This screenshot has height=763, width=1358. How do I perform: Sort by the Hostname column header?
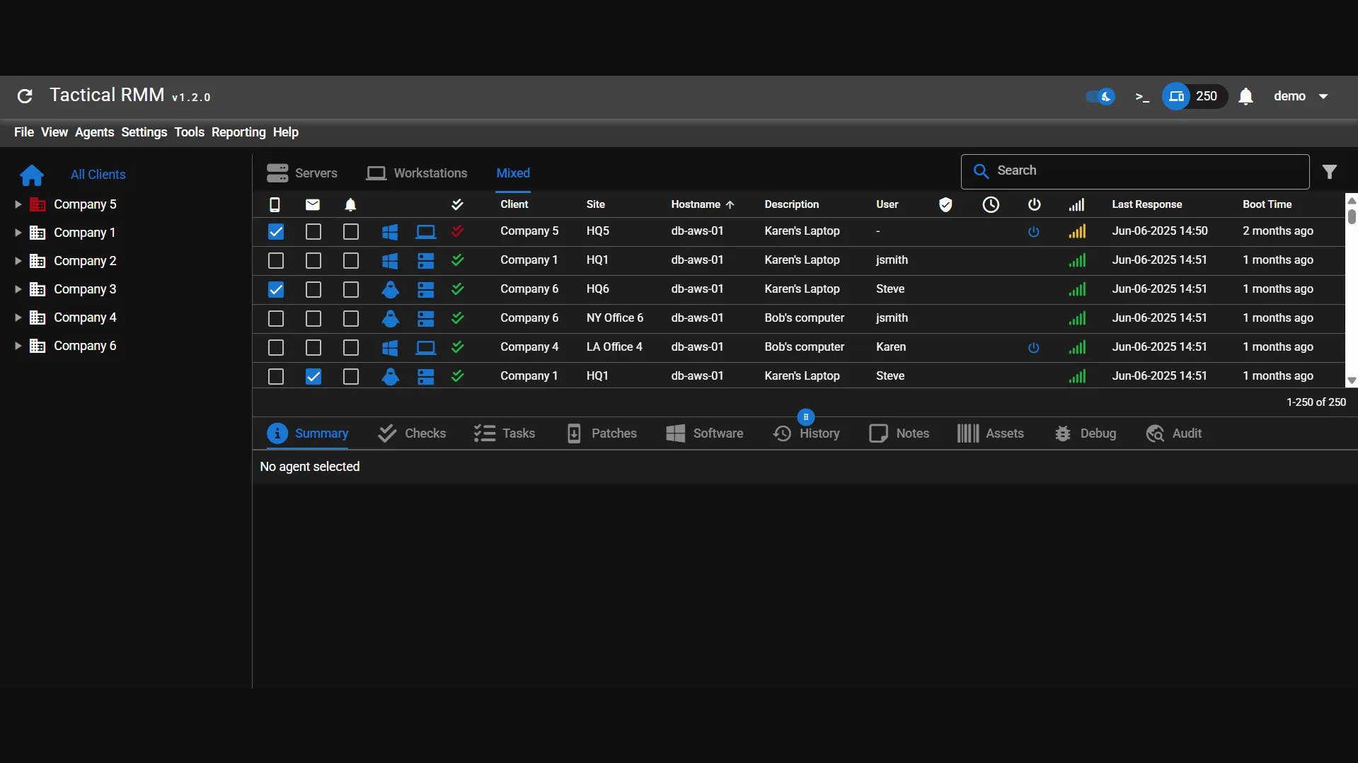point(696,204)
